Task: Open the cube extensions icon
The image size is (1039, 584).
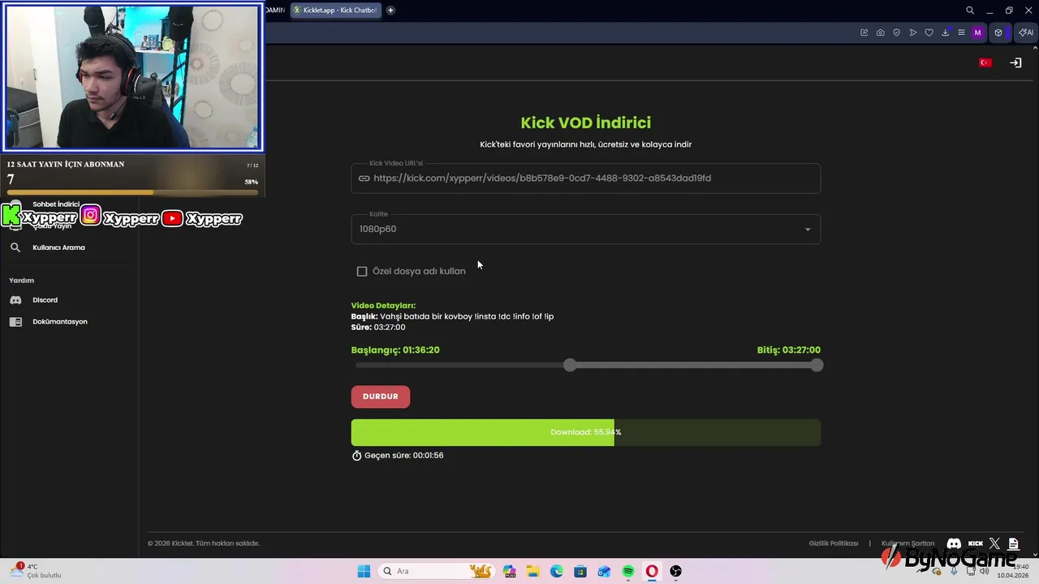Action: (998, 32)
